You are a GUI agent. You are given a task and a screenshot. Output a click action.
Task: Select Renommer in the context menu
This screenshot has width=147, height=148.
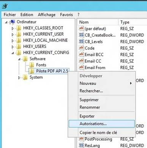(x=101, y=107)
